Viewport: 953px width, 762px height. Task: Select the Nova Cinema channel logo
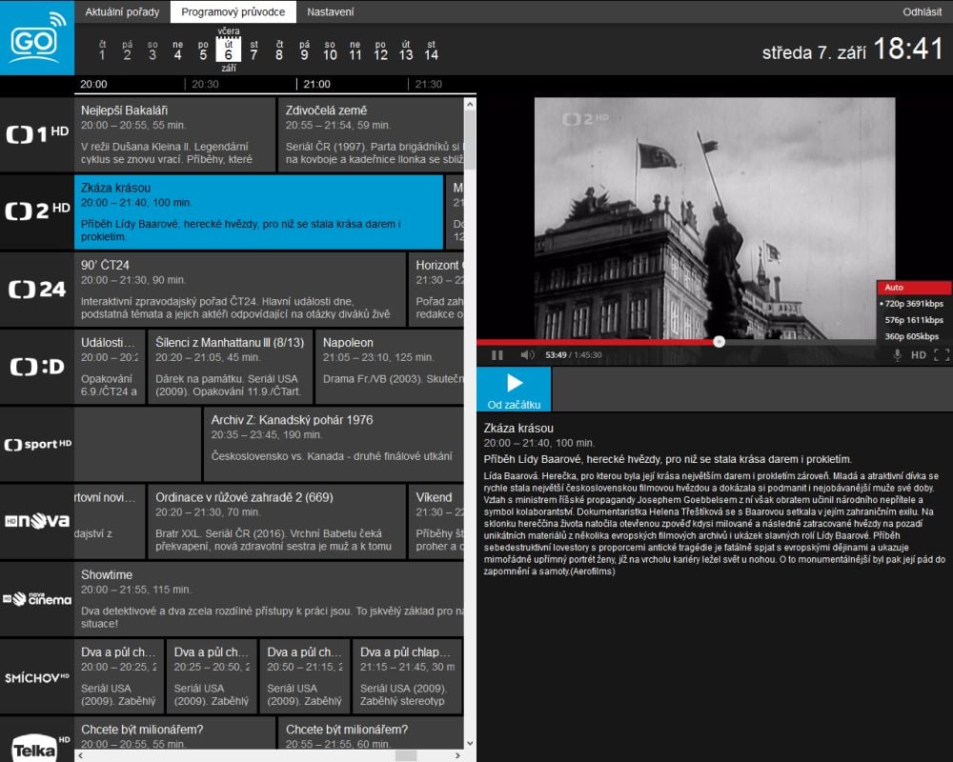pos(37,599)
